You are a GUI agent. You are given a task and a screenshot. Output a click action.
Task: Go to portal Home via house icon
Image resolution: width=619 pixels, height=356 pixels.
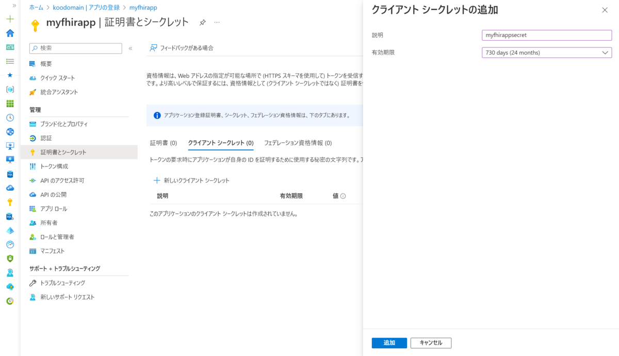pos(10,33)
